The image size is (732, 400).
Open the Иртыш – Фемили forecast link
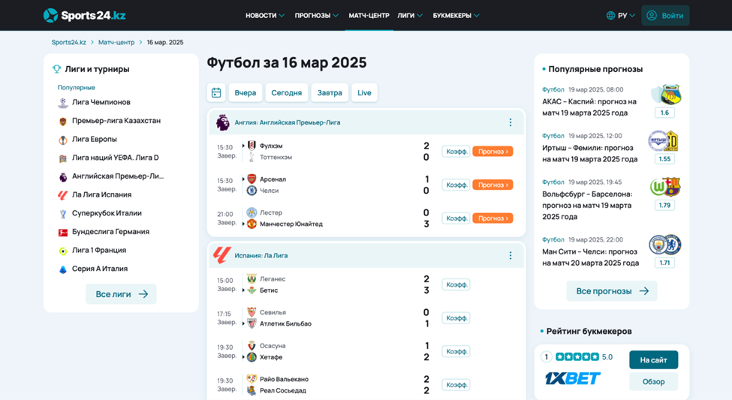(x=589, y=154)
